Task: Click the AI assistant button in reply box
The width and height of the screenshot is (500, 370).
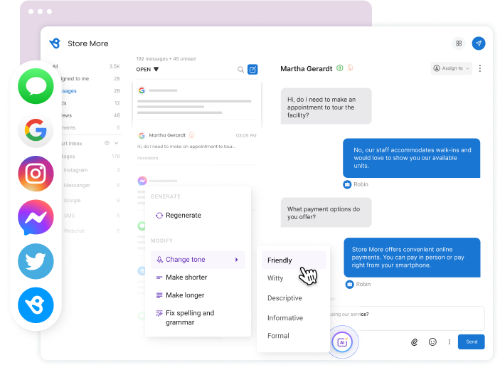Action: [342, 342]
